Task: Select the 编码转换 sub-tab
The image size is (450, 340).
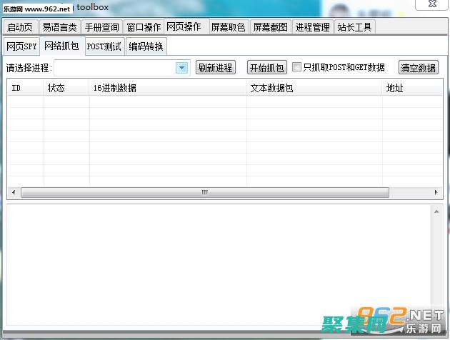Action: [x=146, y=46]
